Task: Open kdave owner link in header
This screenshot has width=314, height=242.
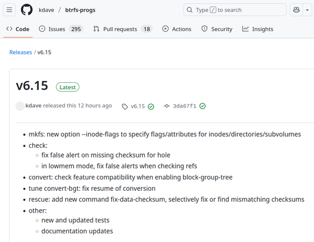Action: pos(46,10)
